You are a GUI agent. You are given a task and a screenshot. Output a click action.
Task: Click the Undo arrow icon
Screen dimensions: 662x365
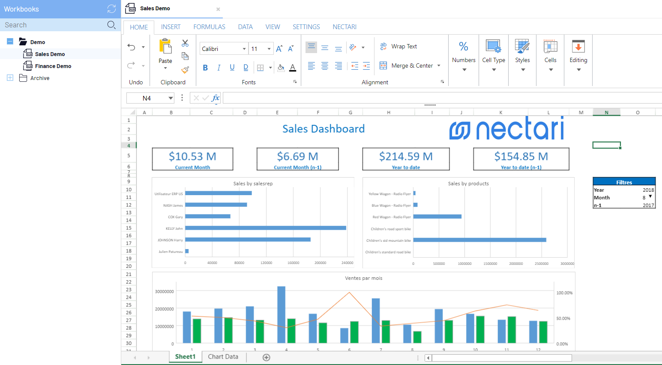click(x=132, y=47)
